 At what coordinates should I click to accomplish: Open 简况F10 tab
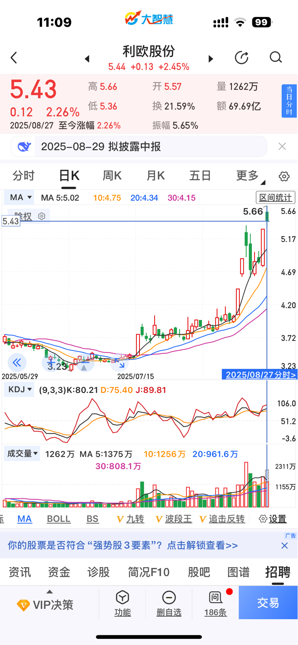pyautogui.click(x=149, y=572)
